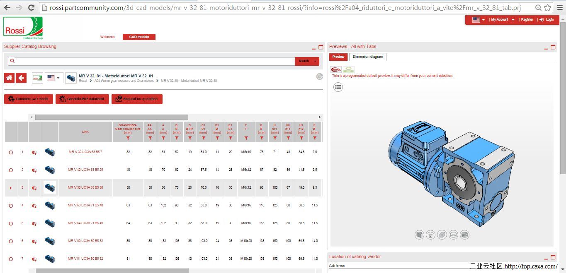The image size is (566, 273).
Task: Go to the catalog home icon
Action: coord(10,78)
